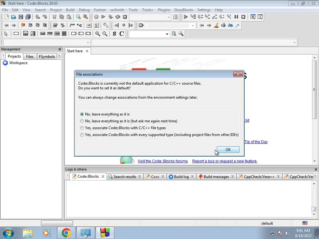Open the Tip of the Day link

click(256, 142)
